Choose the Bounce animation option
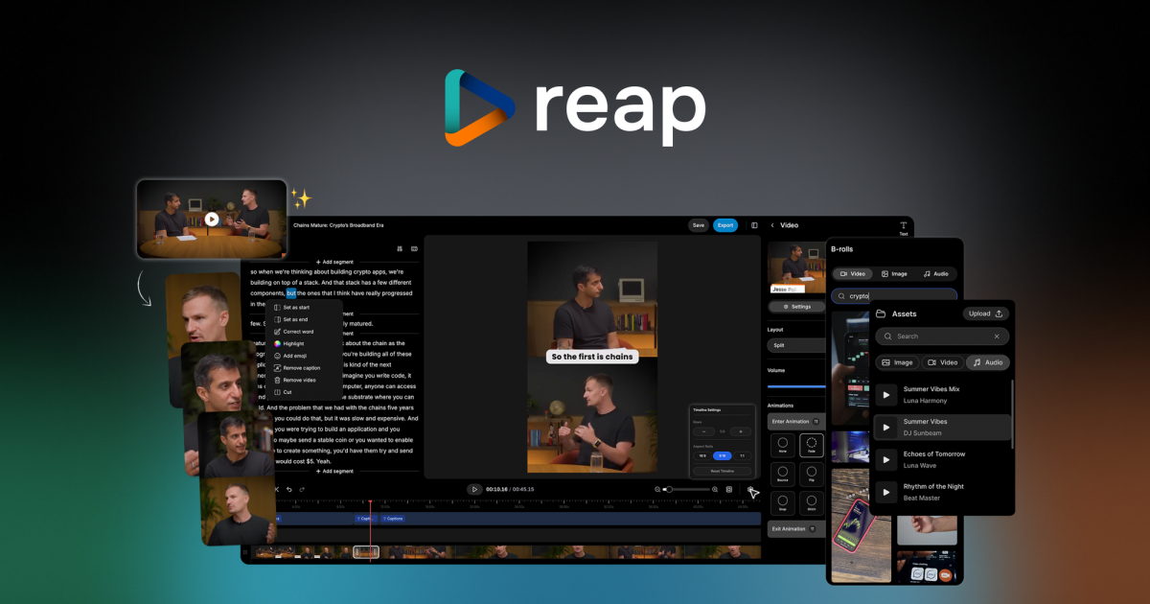This screenshot has width=1150, height=604. pyautogui.click(x=783, y=474)
